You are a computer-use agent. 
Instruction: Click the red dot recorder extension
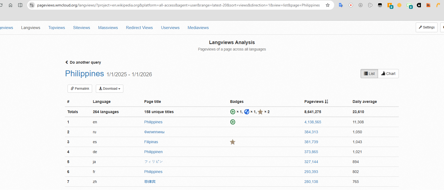(351, 5)
